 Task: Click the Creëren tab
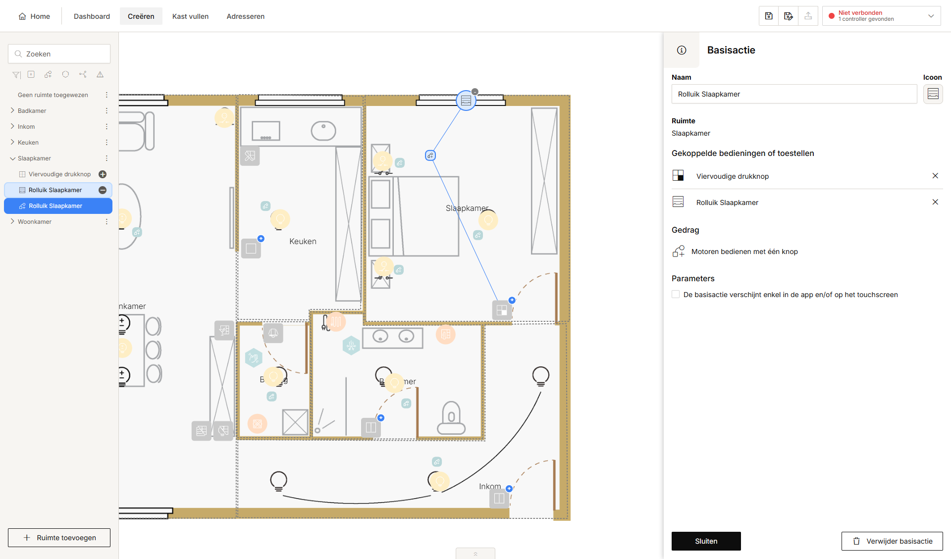coord(141,16)
